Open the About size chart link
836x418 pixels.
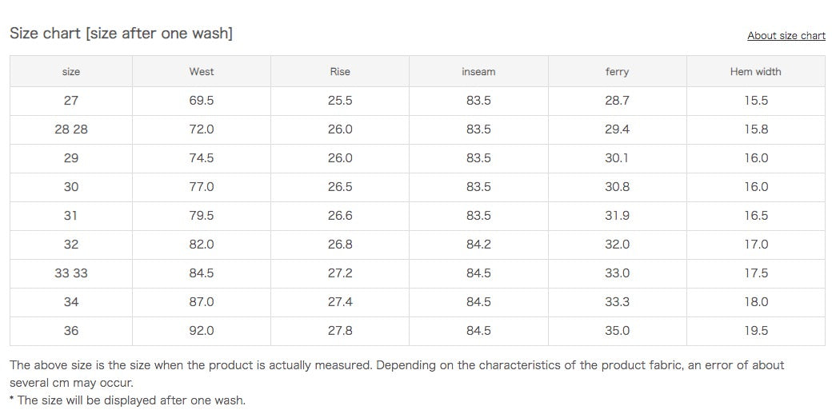pos(786,36)
